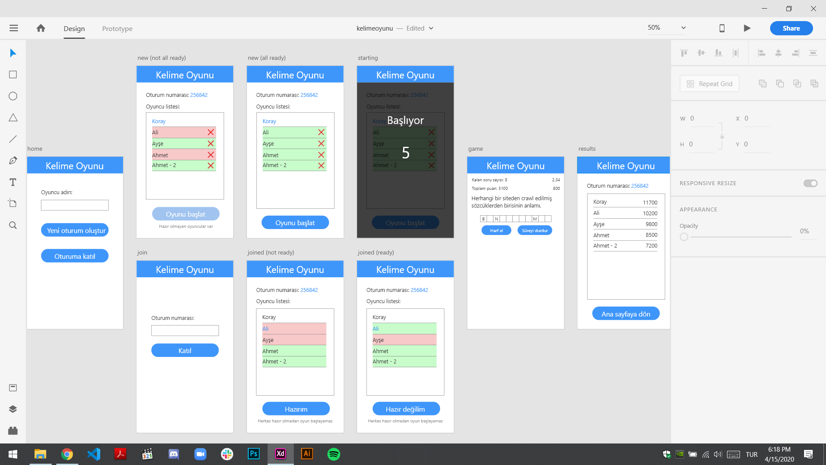The height and width of the screenshot is (465, 826).
Task: Select the Artboard tool
Action: point(13,203)
